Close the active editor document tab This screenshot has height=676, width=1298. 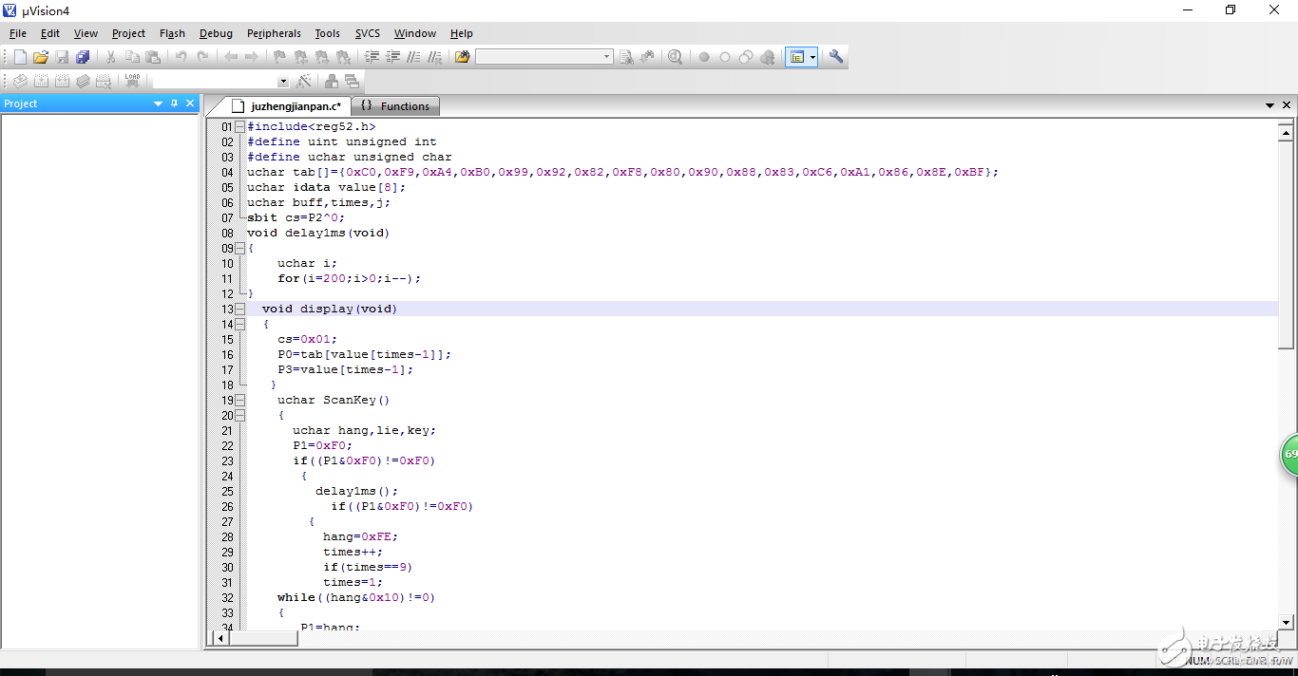coord(1288,105)
